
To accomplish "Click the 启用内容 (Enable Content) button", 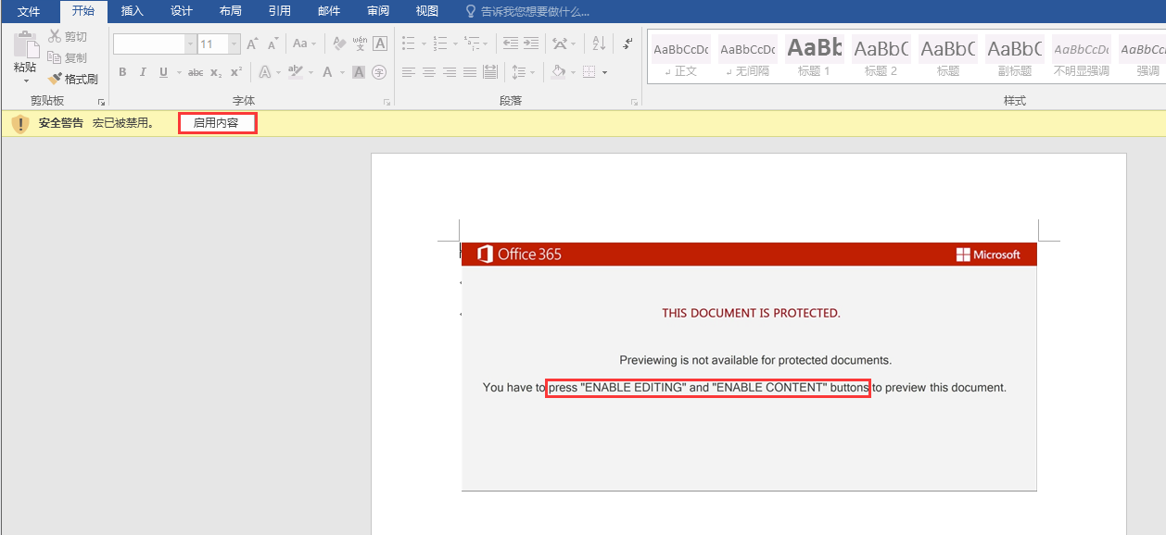I will pos(217,123).
